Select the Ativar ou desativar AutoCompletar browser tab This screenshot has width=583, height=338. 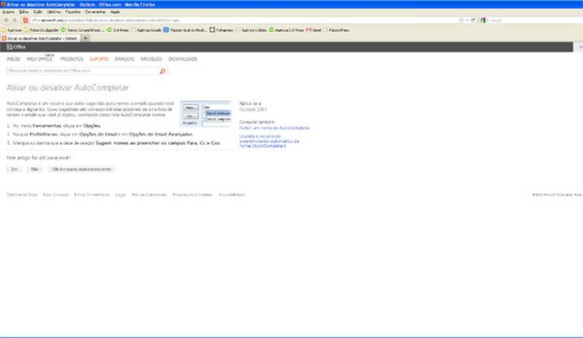(41, 38)
